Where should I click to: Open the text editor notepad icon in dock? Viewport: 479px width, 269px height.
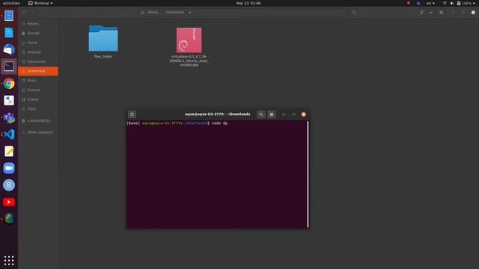9,151
